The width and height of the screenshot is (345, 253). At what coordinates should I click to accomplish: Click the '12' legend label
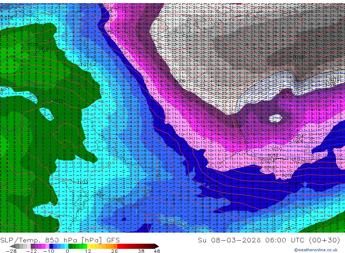(88, 251)
